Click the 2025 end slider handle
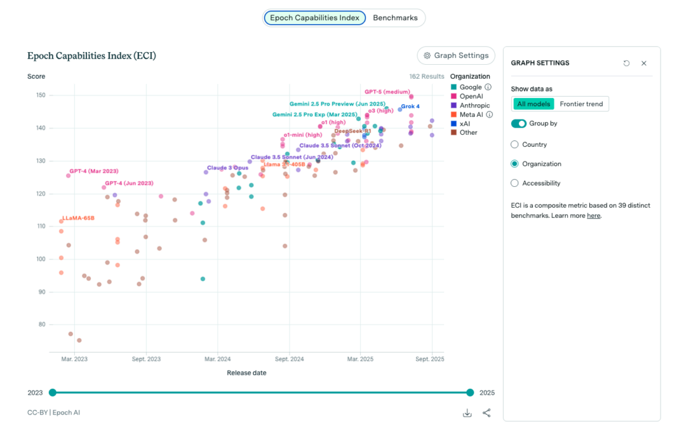The width and height of the screenshot is (684, 436). click(x=470, y=393)
